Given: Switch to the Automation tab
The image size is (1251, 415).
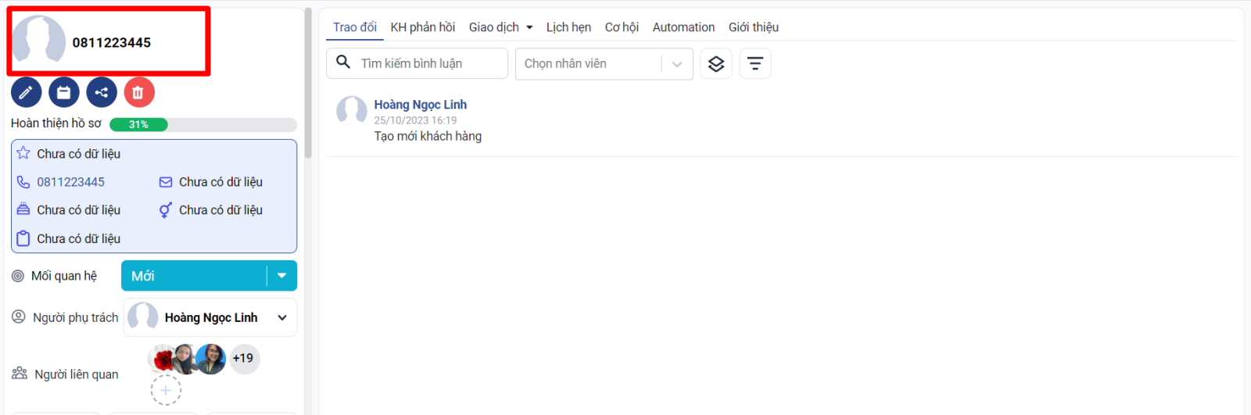Looking at the screenshot, I should [683, 27].
